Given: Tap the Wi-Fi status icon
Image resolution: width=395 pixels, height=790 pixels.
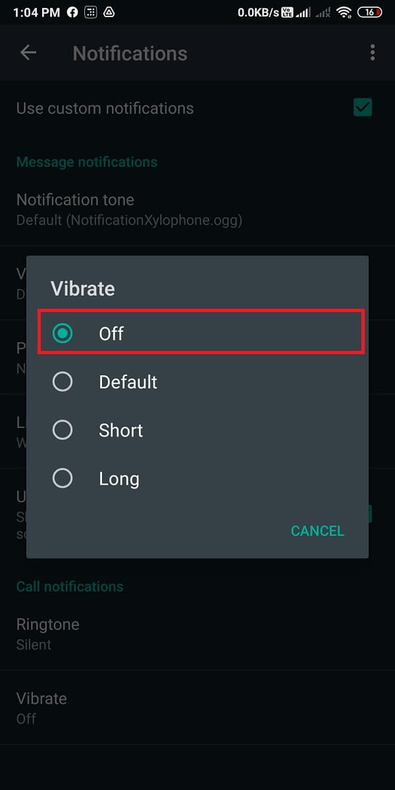Looking at the screenshot, I should tap(343, 12).
